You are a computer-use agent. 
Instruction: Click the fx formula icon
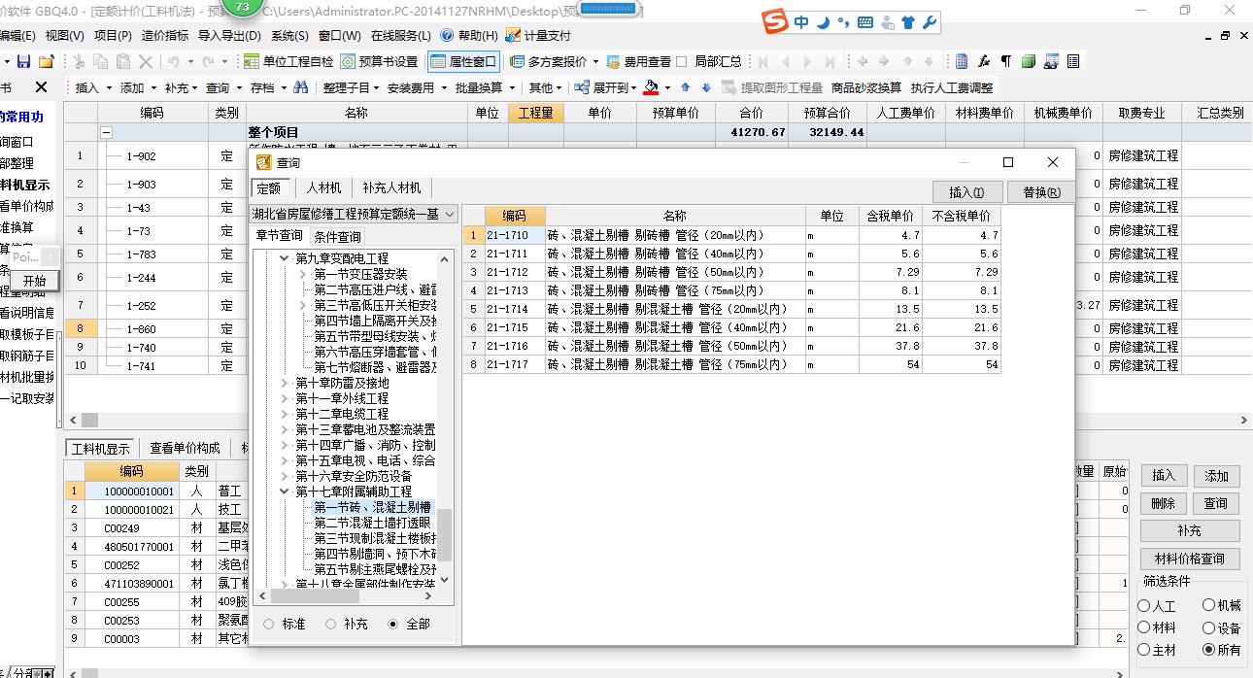click(984, 61)
